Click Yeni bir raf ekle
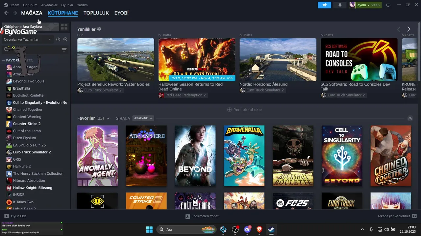This screenshot has width=421, height=236. (x=244, y=109)
